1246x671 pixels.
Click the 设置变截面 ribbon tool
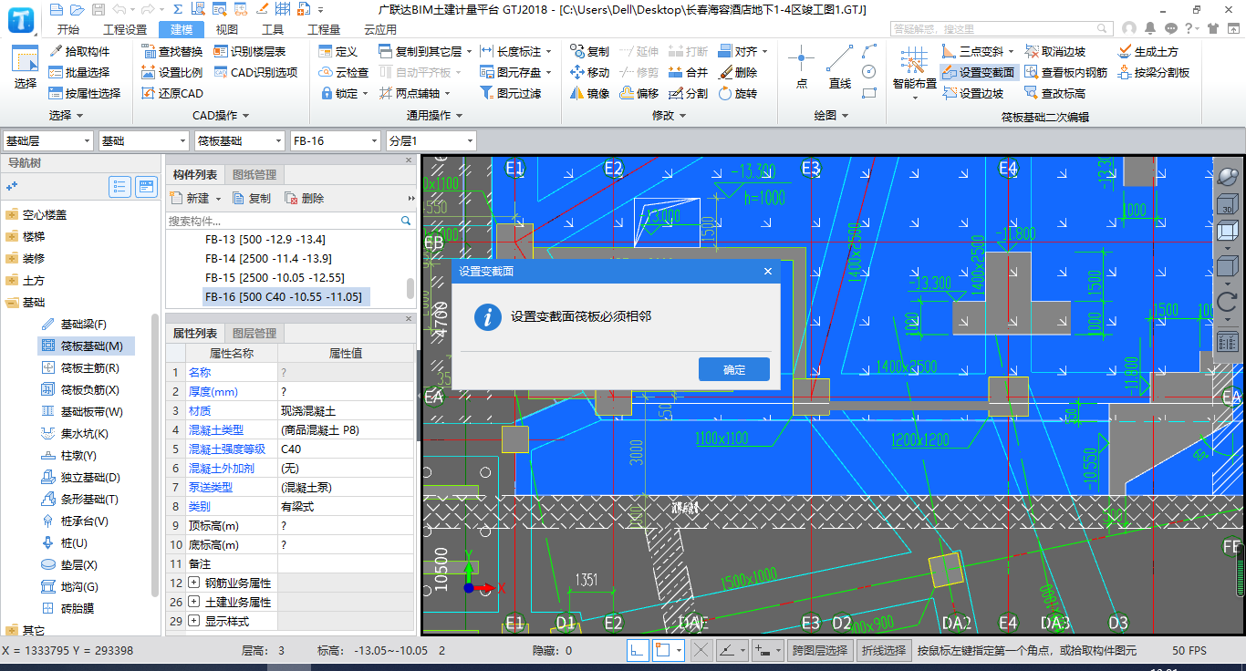point(978,72)
